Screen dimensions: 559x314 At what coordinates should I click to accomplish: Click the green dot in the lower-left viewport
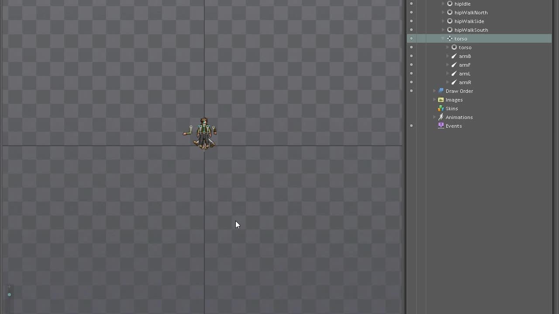9,295
